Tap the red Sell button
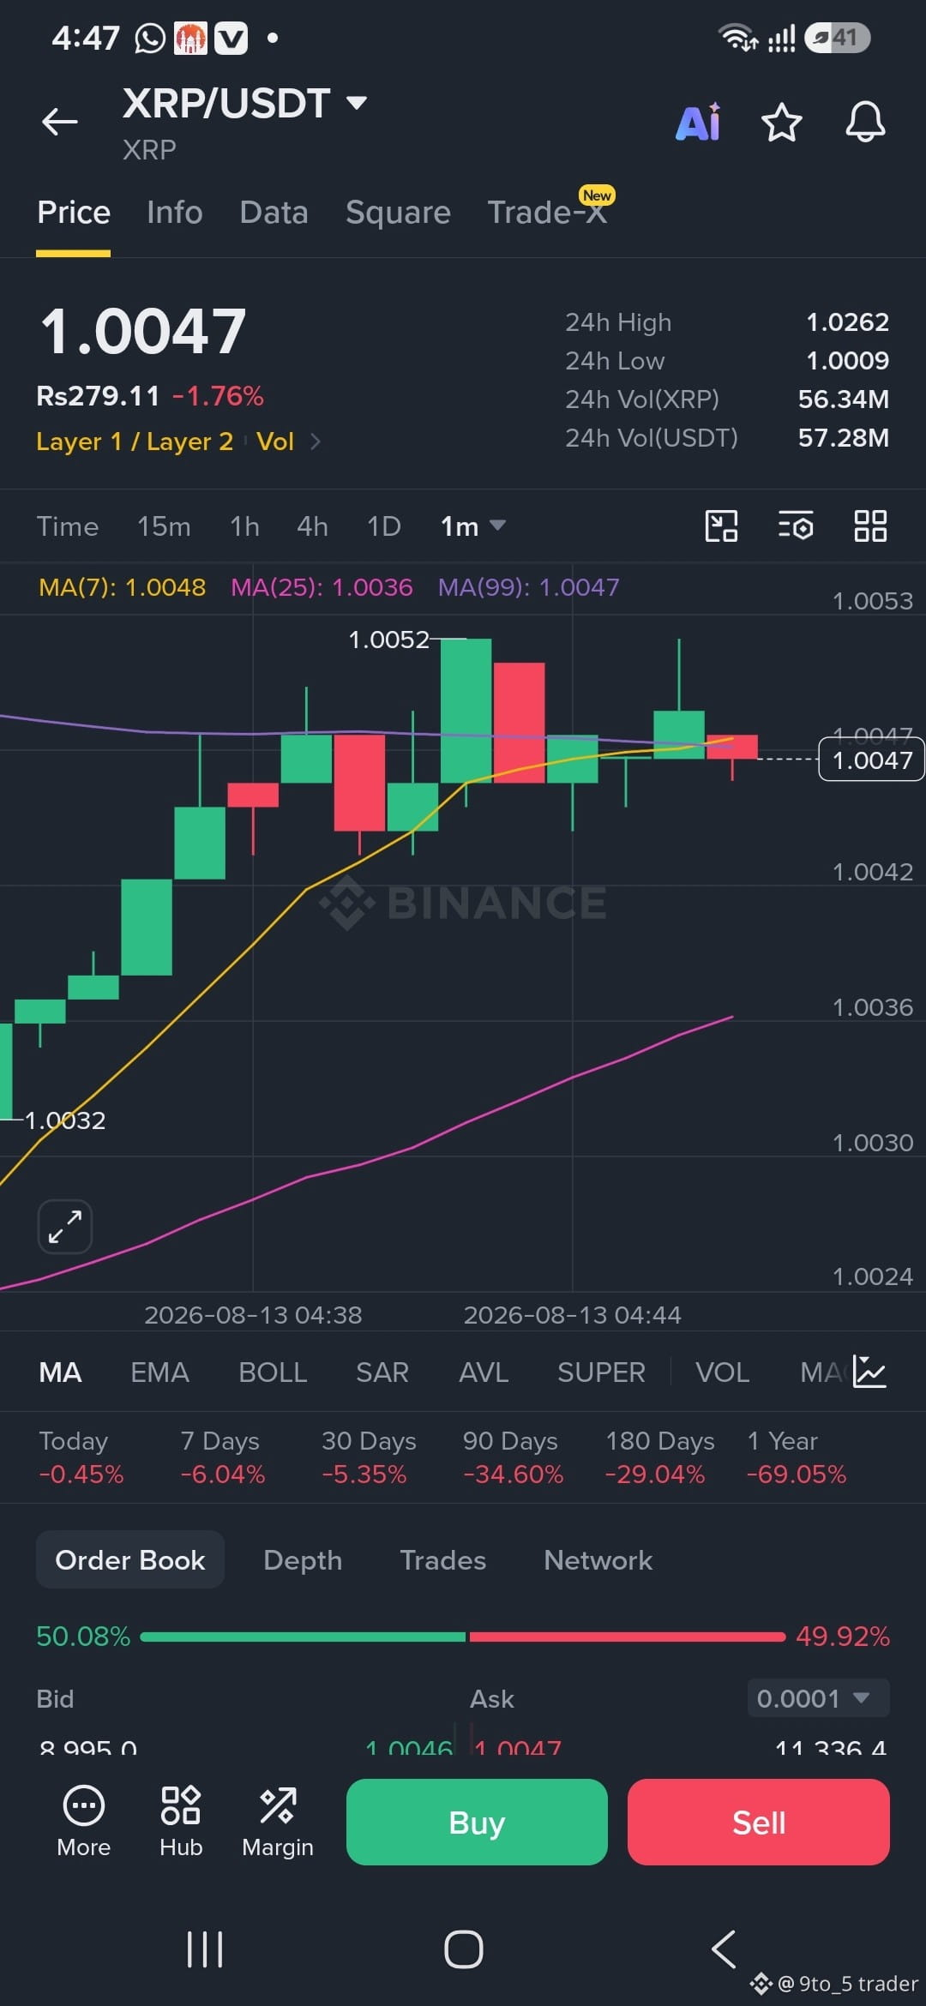The image size is (926, 2006). [x=759, y=1822]
